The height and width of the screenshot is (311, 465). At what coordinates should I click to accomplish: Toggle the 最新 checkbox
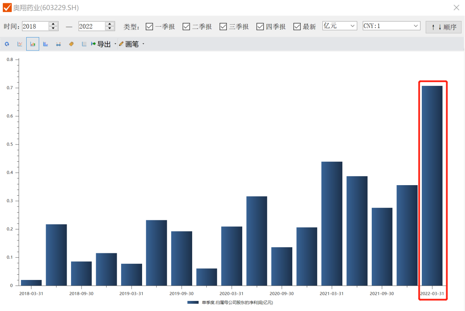point(297,27)
